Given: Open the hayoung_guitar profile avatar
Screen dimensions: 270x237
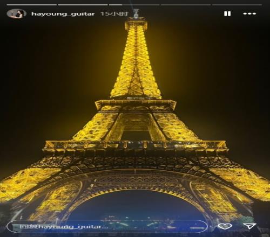Looking at the screenshot, I should [16, 13].
